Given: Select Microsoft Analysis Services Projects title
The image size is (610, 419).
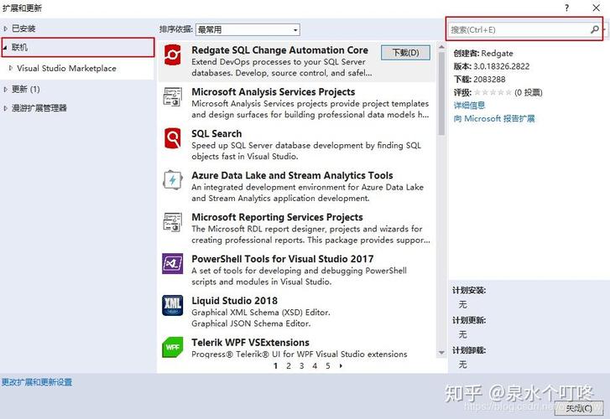Looking at the screenshot, I should point(273,91).
